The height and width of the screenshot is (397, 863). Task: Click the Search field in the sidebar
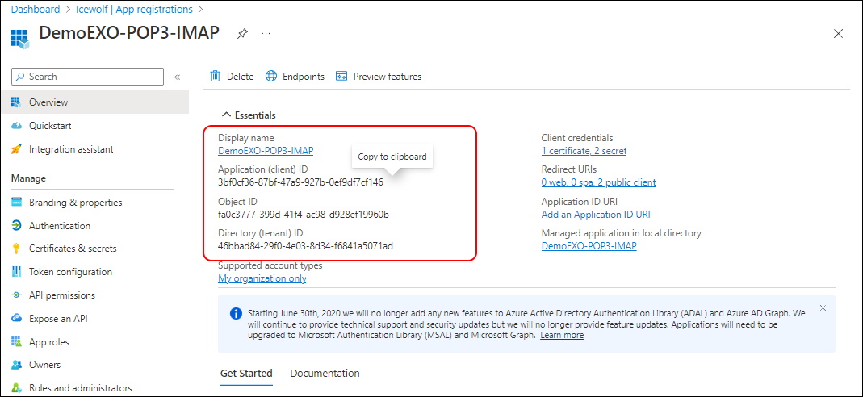pos(87,77)
